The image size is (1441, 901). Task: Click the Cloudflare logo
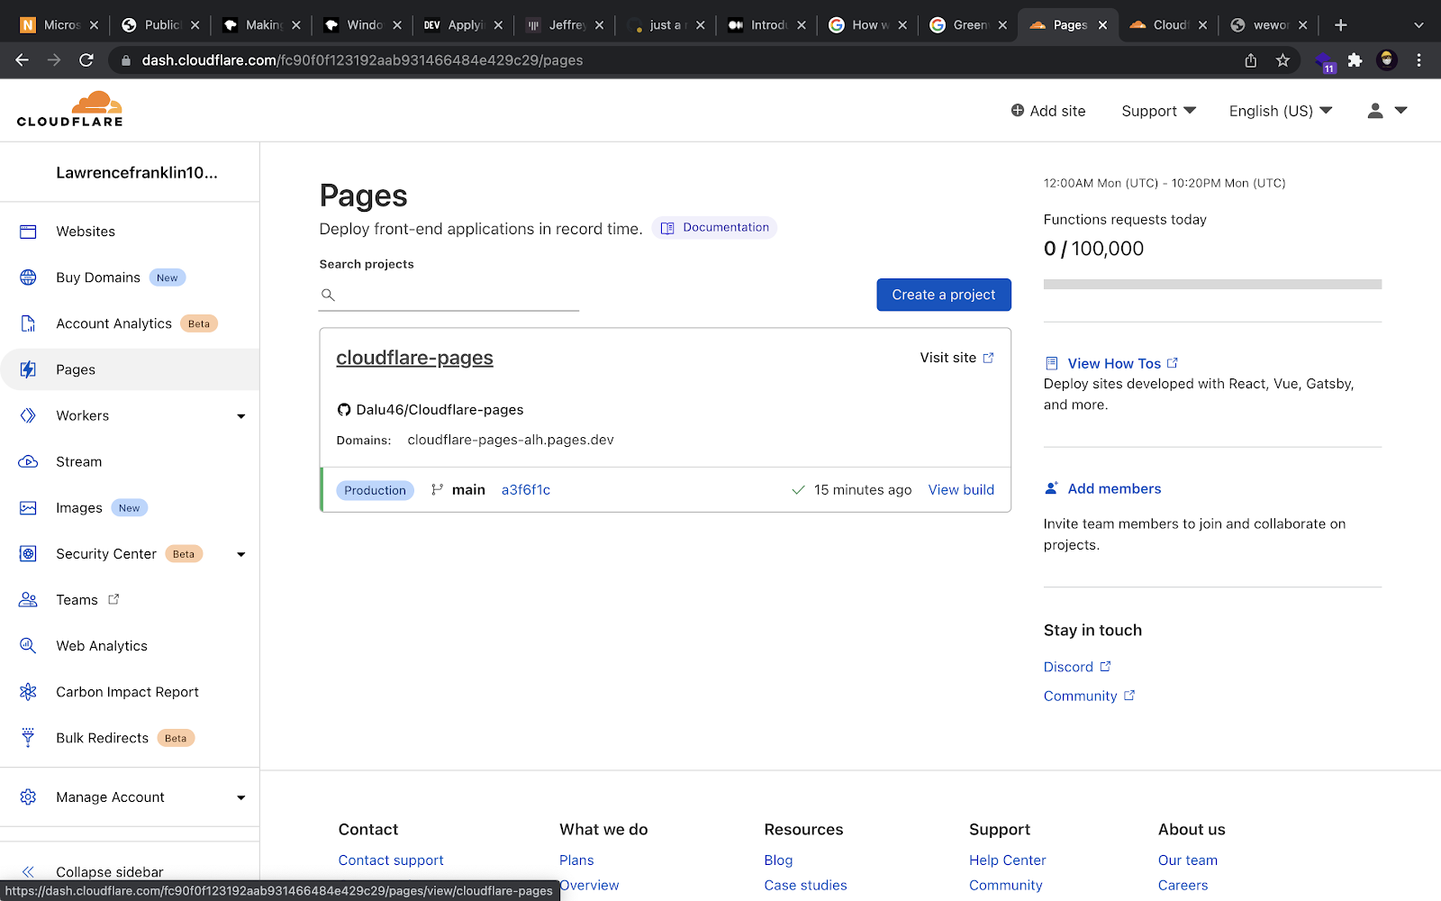click(x=69, y=109)
